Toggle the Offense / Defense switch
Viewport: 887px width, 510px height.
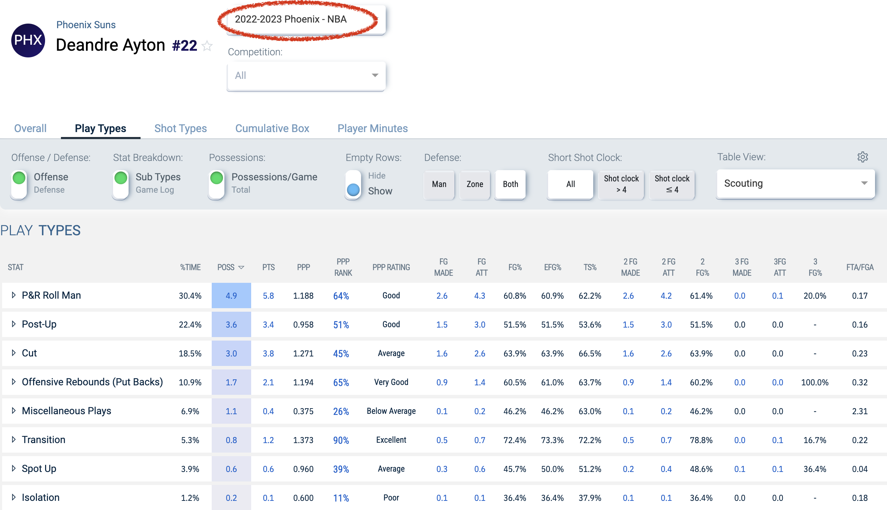19,185
